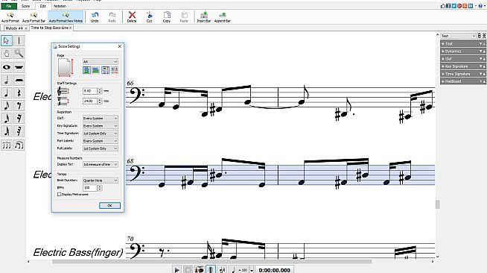Adjust the 8.00 mm staff size stepper
This screenshot has width=487, height=273.
pos(100,91)
